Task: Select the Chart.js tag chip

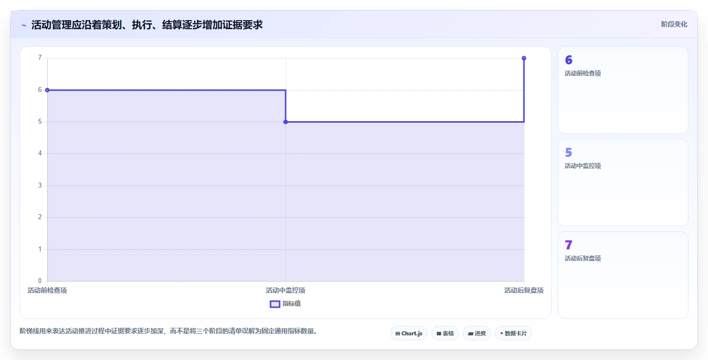Action: [409, 333]
